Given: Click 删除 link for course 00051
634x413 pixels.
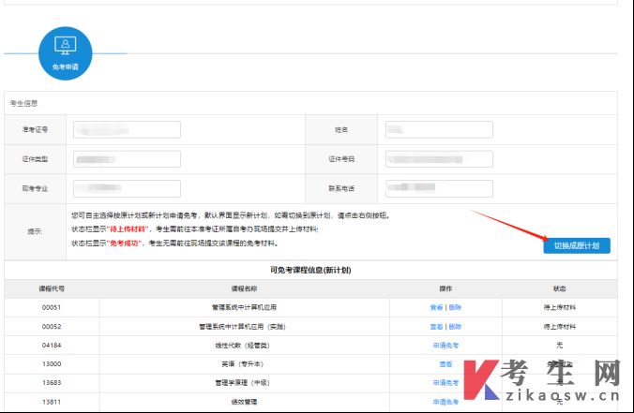Looking at the screenshot, I should click(x=455, y=307).
